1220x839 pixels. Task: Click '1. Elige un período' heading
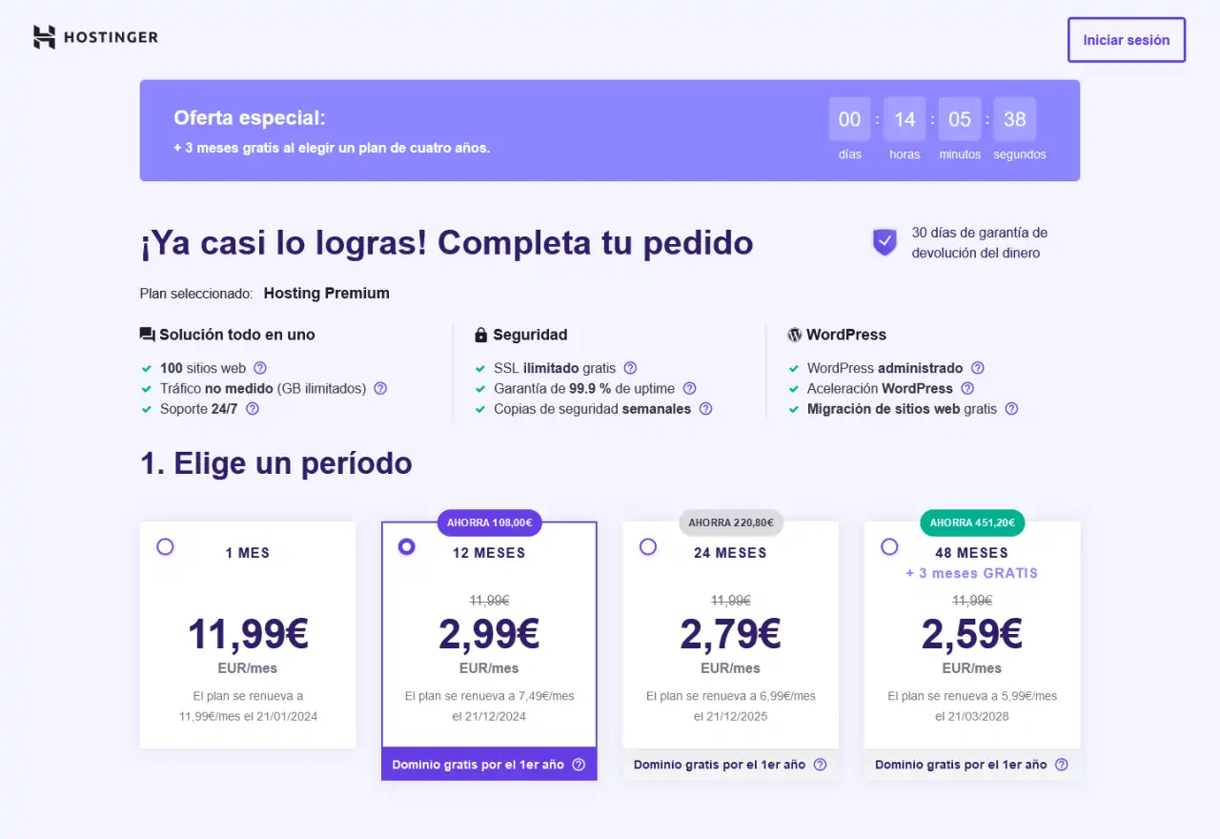tap(276, 463)
